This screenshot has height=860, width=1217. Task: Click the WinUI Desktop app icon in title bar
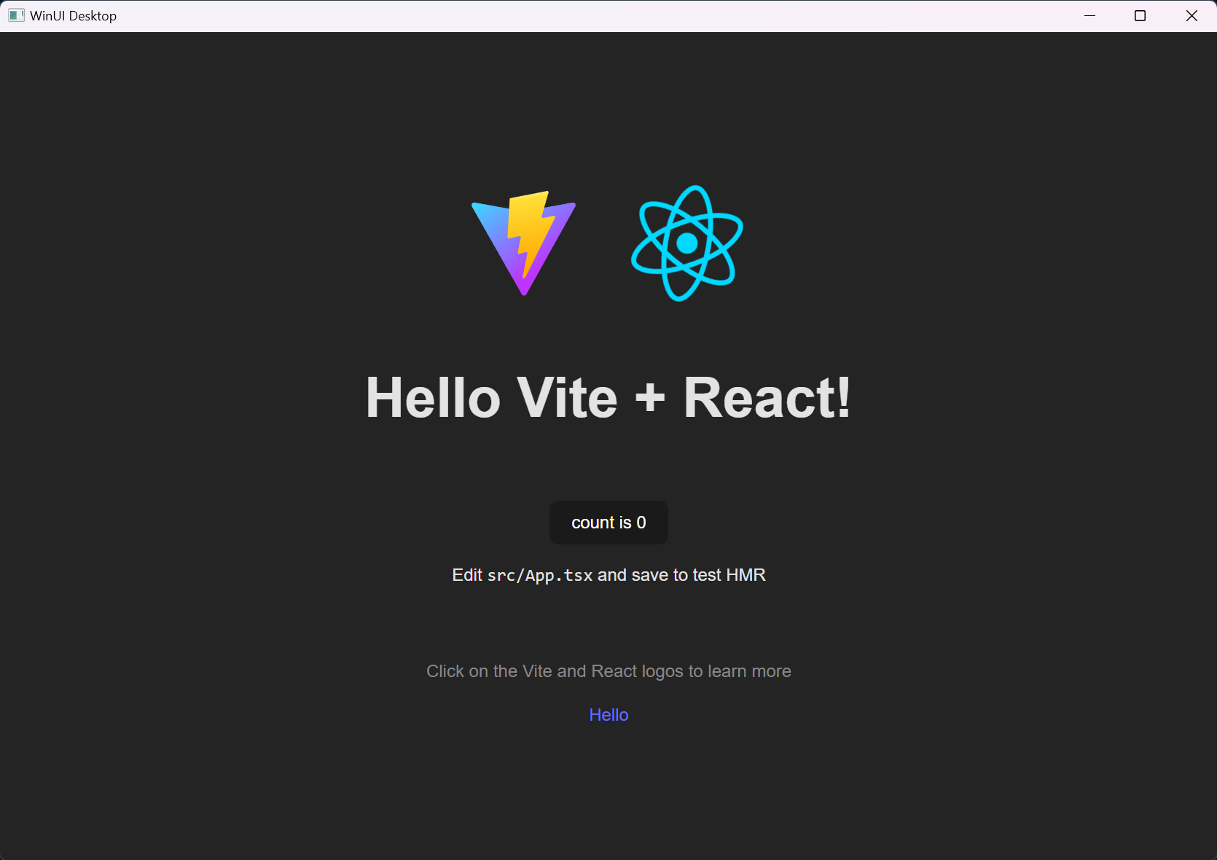pos(16,15)
